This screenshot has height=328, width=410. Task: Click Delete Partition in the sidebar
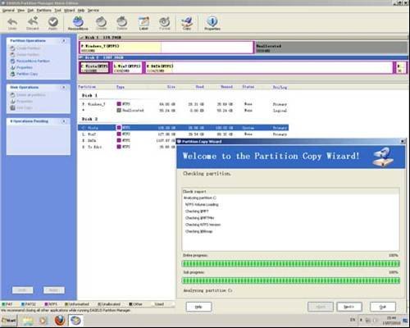(x=25, y=54)
